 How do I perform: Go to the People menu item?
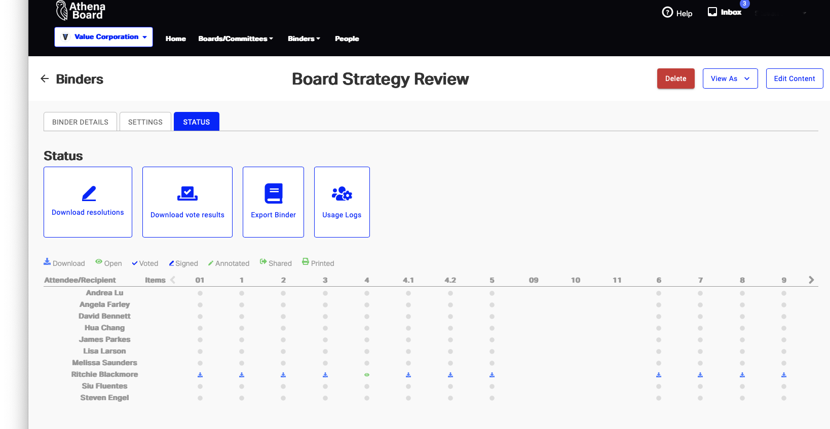pyautogui.click(x=347, y=38)
